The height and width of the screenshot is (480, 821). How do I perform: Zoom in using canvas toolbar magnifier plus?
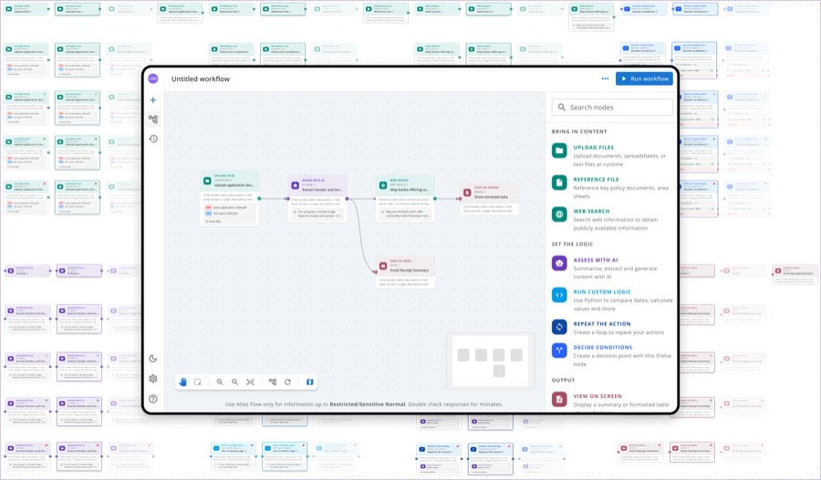click(220, 382)
